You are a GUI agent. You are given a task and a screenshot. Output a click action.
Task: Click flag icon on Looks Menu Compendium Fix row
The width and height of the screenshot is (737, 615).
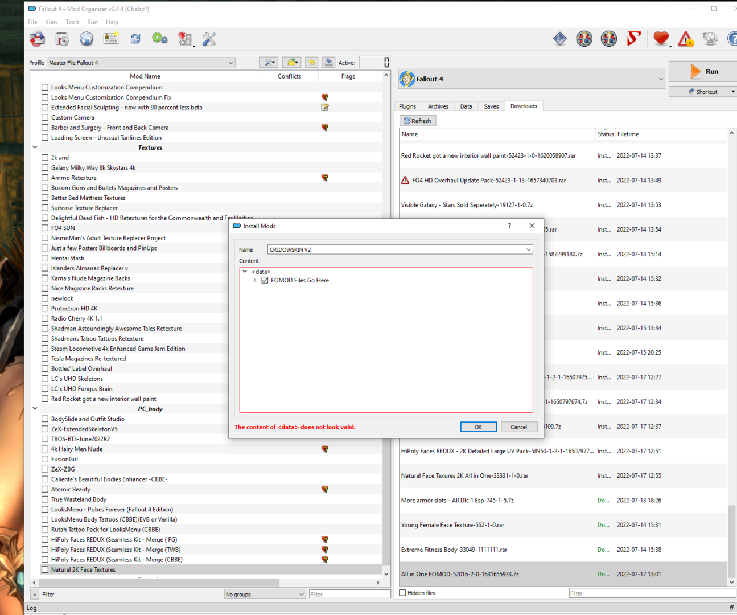pyautogui.click(x=325, y=97)
